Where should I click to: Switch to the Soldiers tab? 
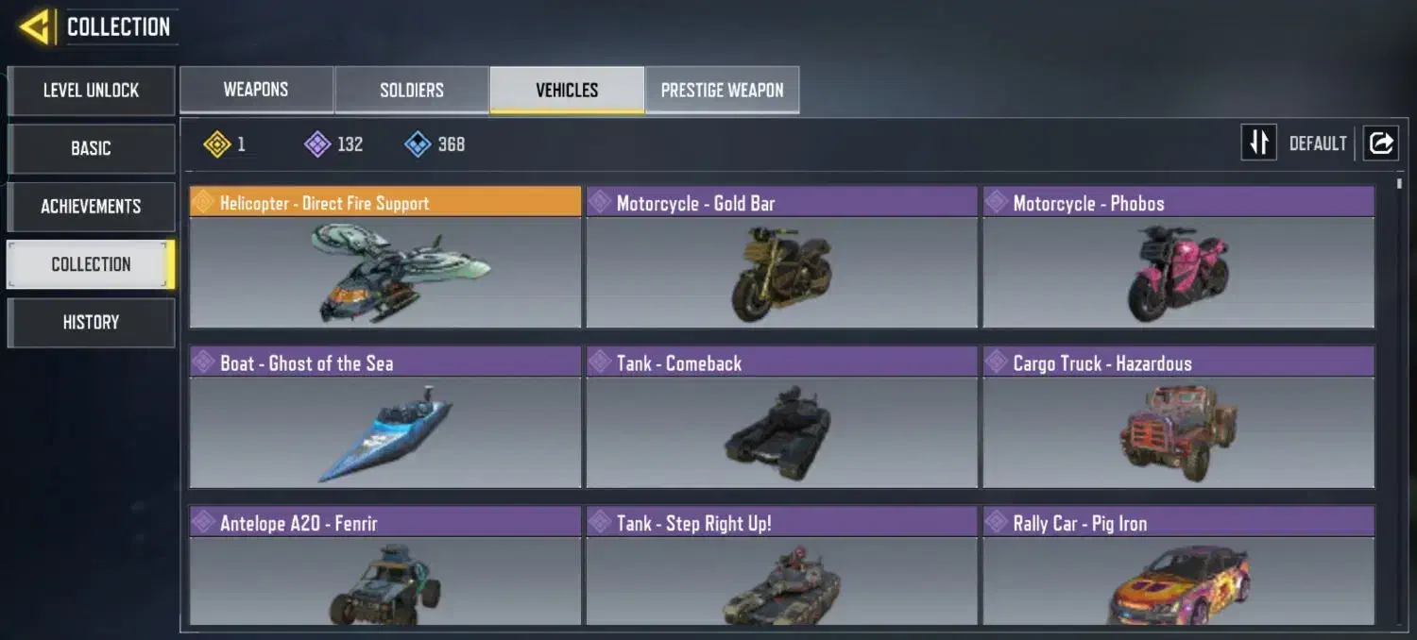pyautogui.click(x=412, y=90)
